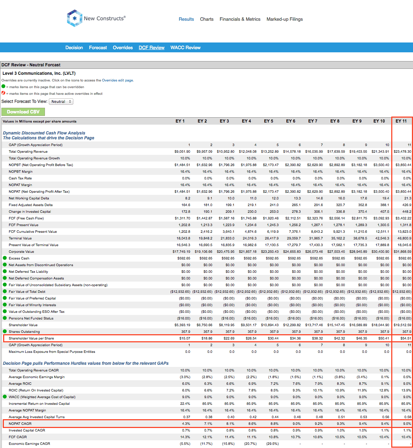Open the WACC Review tab
This screenshot has width=413, height=448.
(x=185, y=48)
